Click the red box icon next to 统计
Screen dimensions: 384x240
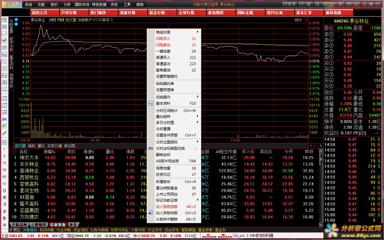pos(306,19)
